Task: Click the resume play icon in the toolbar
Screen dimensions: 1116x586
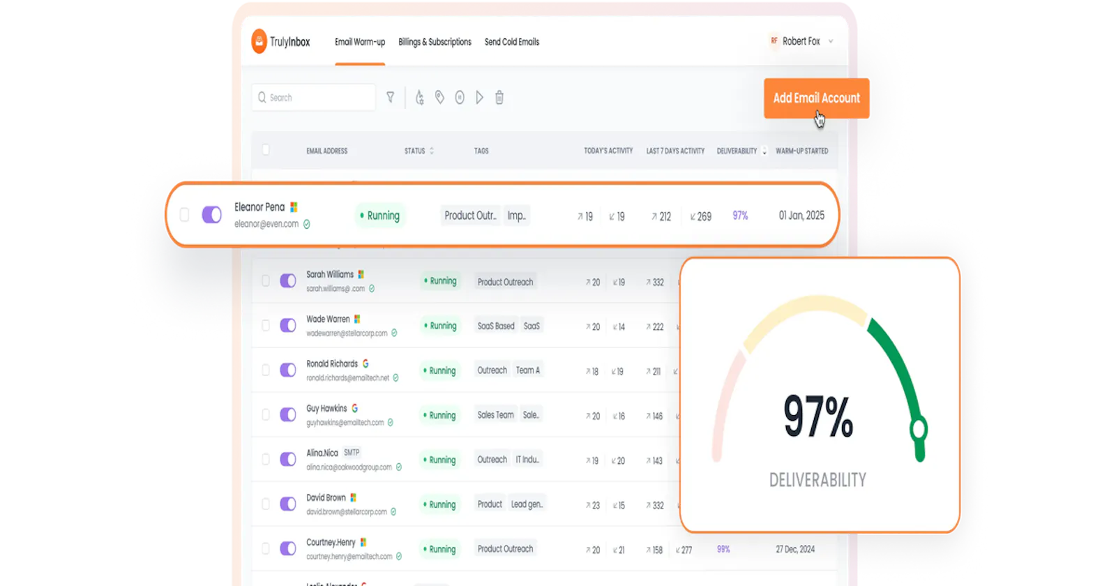Action: (x=479, y=98)
